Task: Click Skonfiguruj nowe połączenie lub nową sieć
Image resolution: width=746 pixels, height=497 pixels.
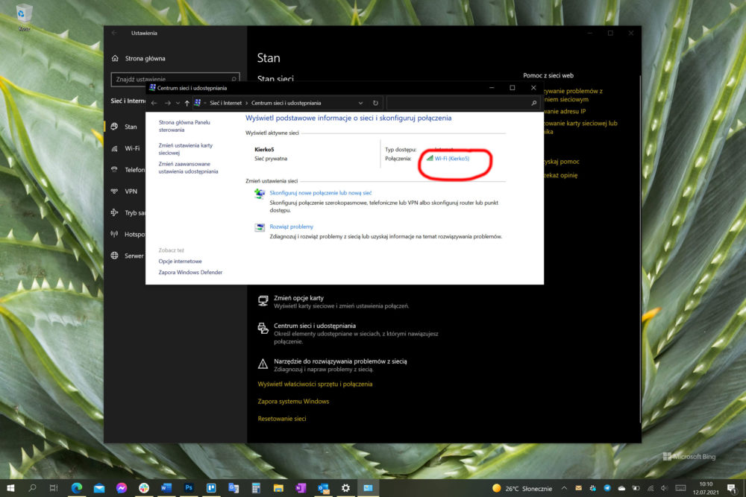Action: (320, 193)
